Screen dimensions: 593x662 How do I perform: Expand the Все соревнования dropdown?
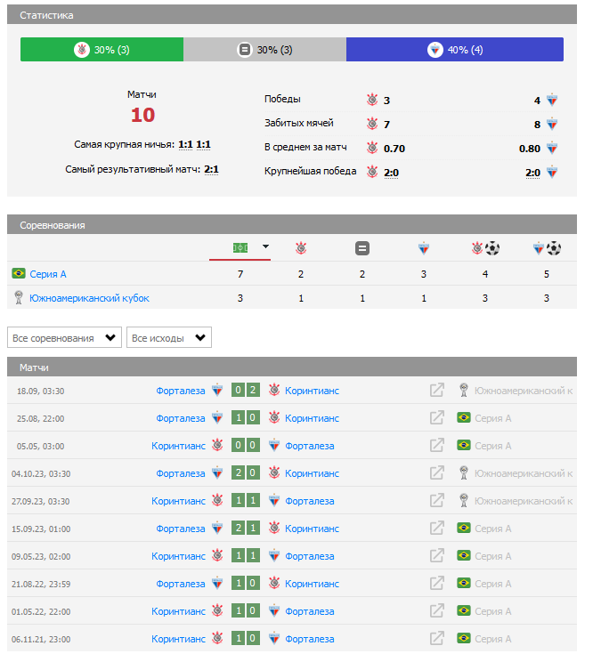point(64,338)
